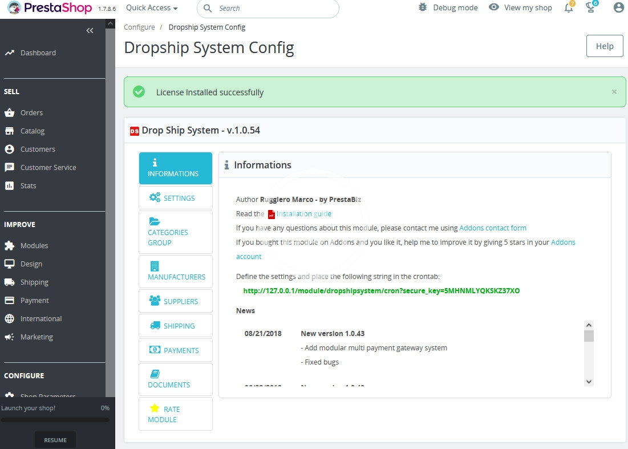The width and height of the screenshot is (628, 449).
Task: Dismiss the license success alert
Action: 614,92
